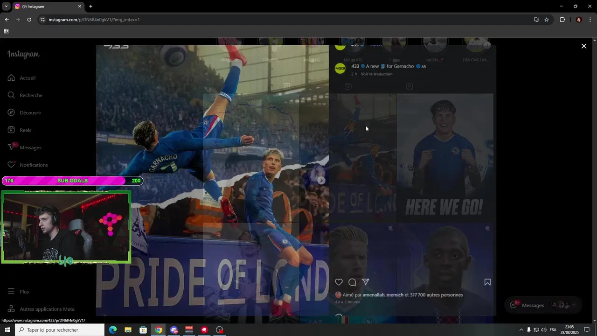
Task: Close the Instagram post overlay
Action: (x=583, y=46)
